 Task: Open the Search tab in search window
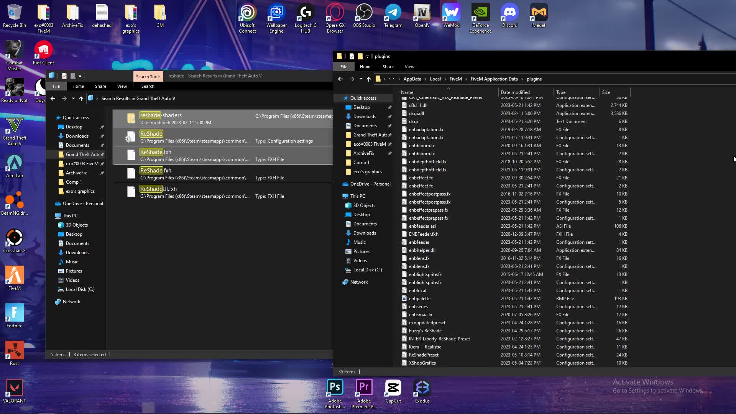click(x=148, y=86)
